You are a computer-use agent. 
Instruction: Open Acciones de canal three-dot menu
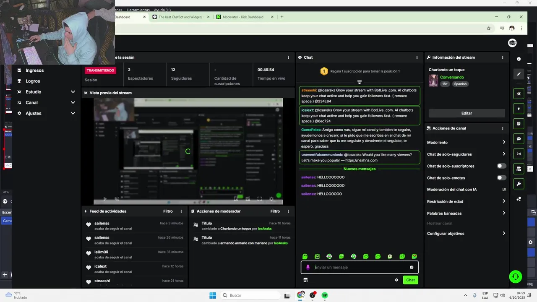click(503, 128)
